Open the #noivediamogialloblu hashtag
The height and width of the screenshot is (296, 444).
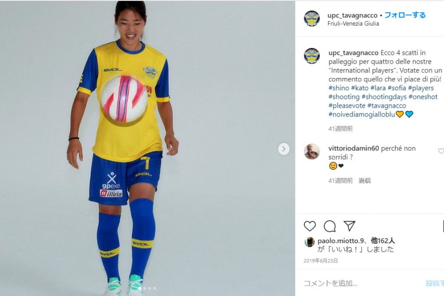[362, 114]
